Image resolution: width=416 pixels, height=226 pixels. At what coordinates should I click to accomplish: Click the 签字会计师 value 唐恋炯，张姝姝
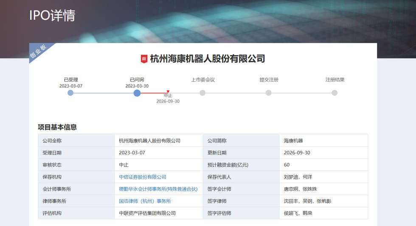[301, 189]
